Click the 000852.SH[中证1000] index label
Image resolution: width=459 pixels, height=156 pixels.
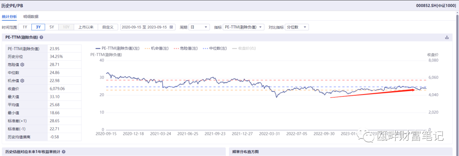[x=436, y=6]
